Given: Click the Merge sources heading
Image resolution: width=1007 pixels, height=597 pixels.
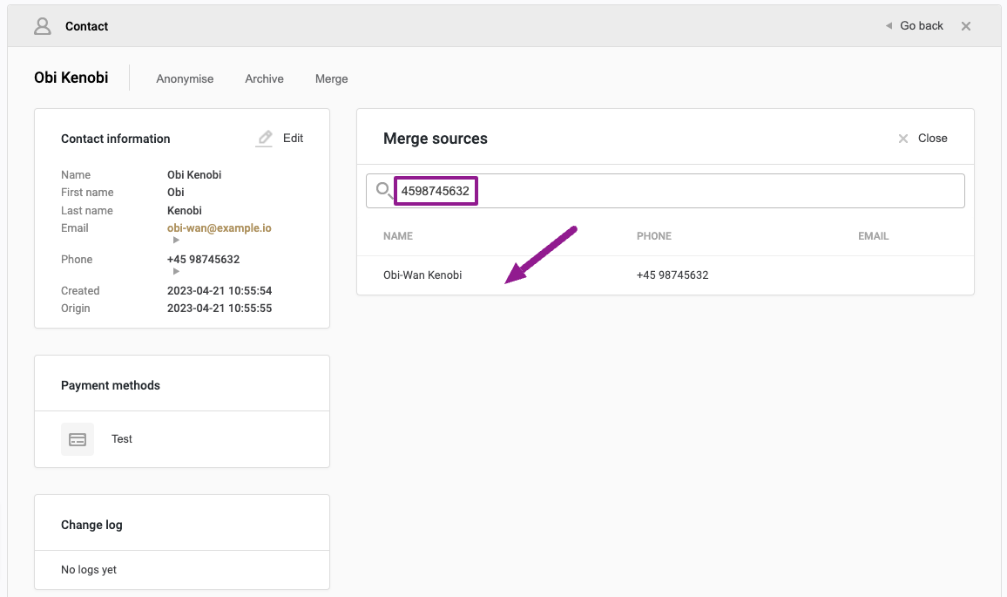Looking at the screenshot, I should coord(436,139).
